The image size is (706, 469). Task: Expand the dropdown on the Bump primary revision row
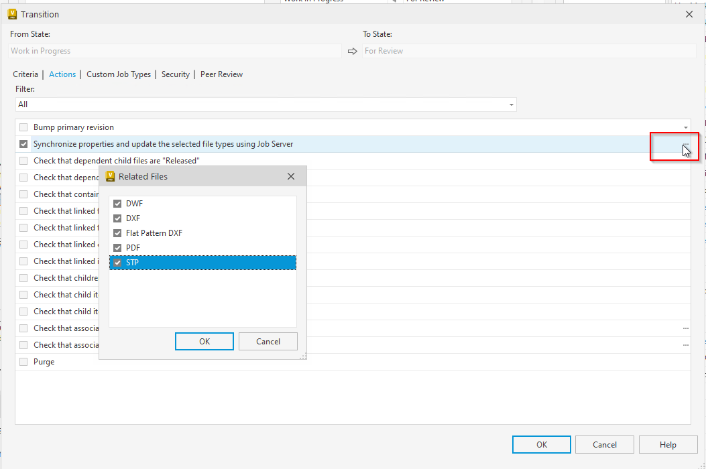(685, 127)
